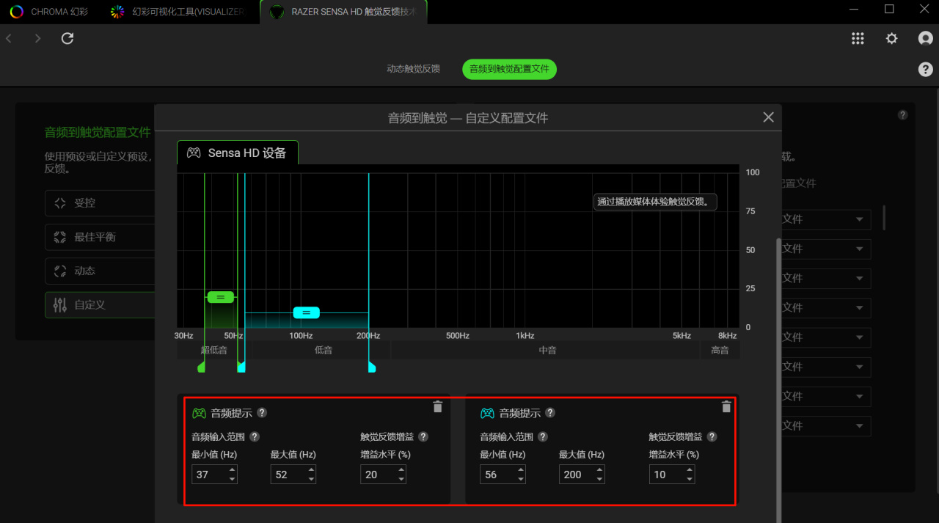
Task: Select the 动态 preset
Action: pyautogui.click(x=100, y=271)
